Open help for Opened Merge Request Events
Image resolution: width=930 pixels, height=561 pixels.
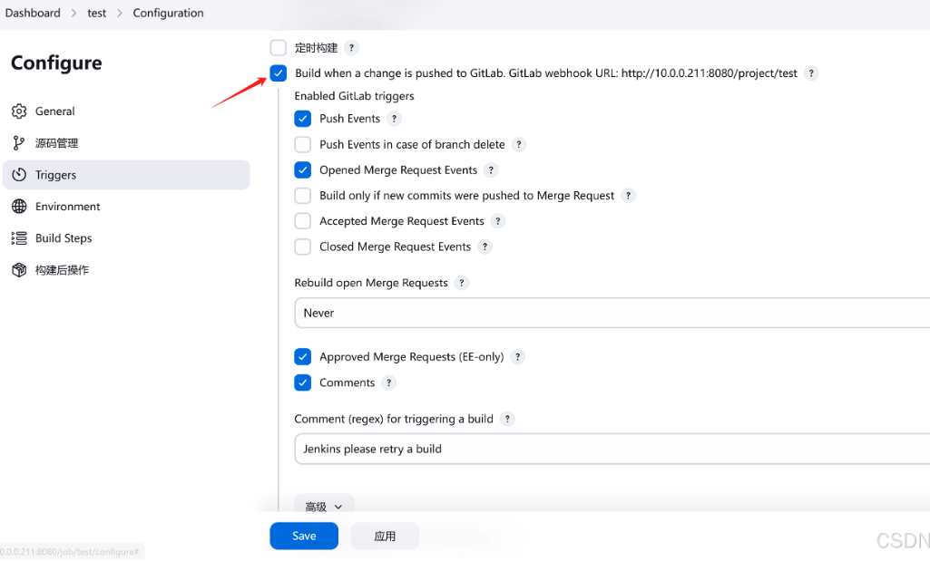pos(491,170)
